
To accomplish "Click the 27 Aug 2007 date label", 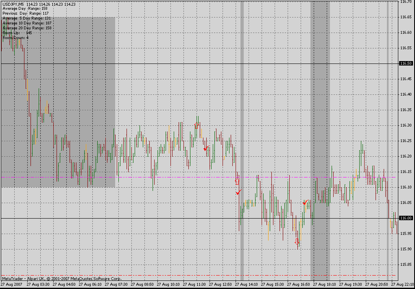I will [x=11, y=285].
